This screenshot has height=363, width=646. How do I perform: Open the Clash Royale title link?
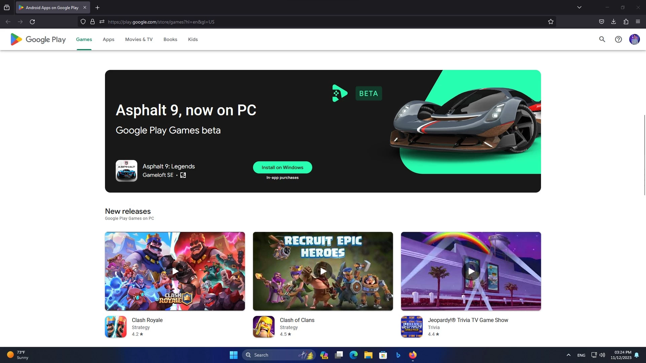[x=147, y=320]
